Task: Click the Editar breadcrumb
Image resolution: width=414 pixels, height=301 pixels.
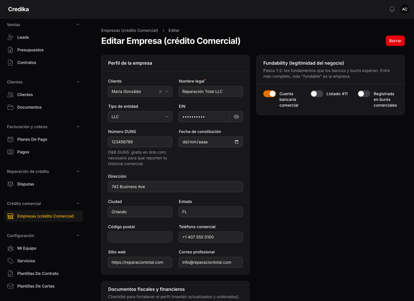Action: tap(174, 30)
